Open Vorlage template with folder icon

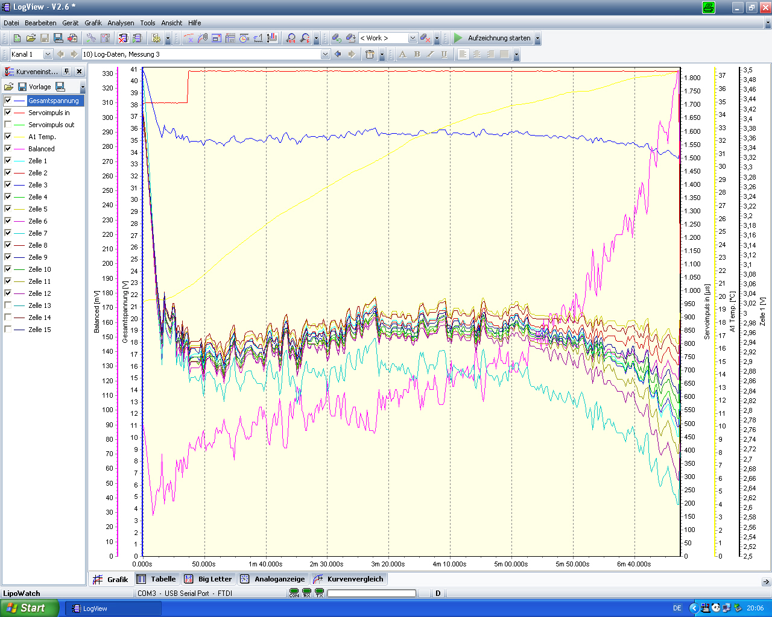tap(8, 87)
